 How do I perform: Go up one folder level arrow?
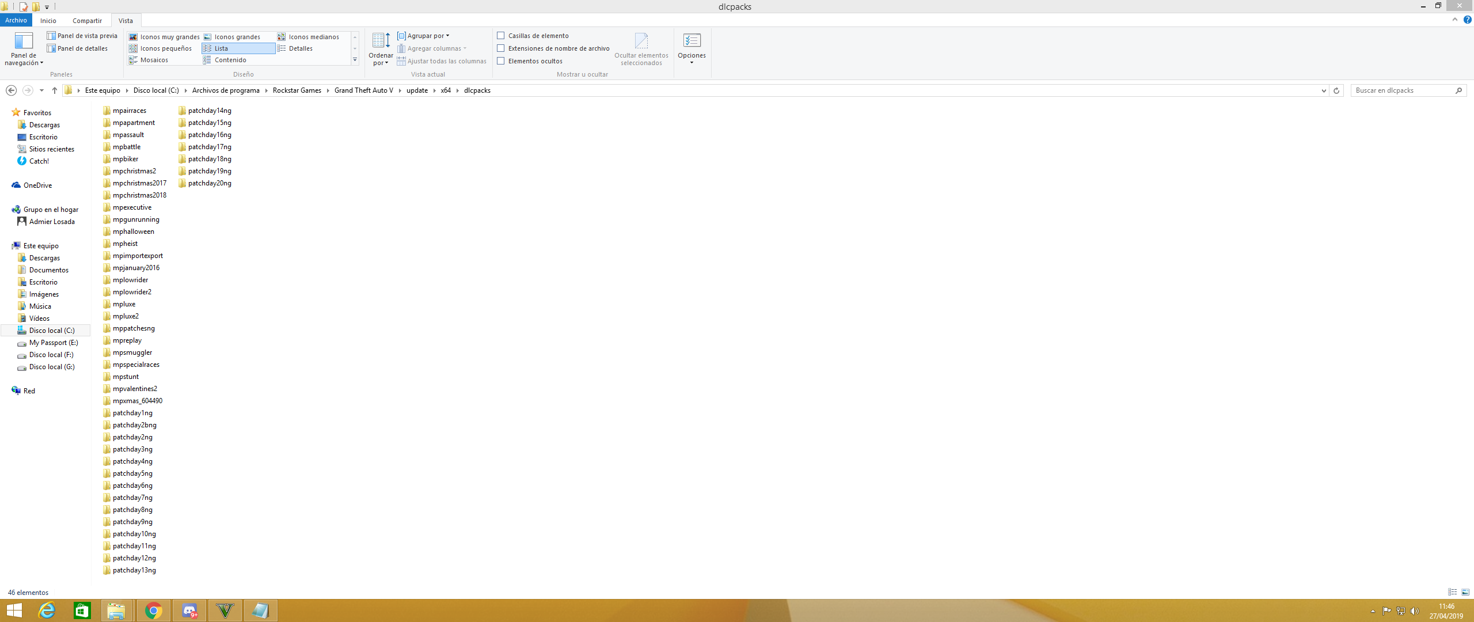(55, 90)
